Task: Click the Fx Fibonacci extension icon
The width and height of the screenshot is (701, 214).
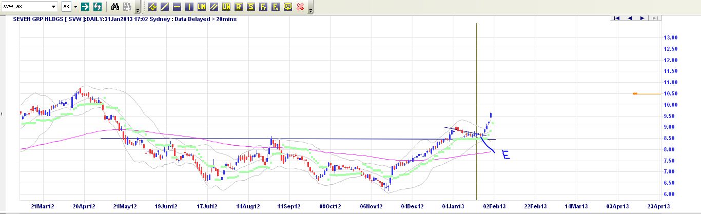Action: click(x=276, y=7)
